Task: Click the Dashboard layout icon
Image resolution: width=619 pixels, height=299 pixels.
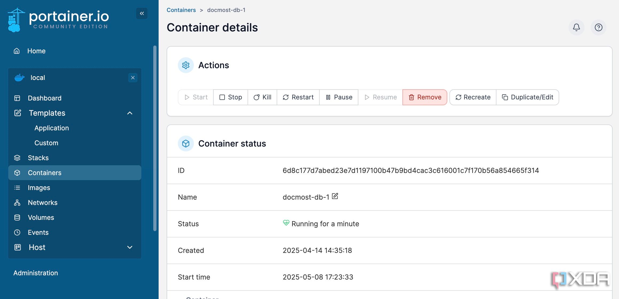Action: pos(17,98)
